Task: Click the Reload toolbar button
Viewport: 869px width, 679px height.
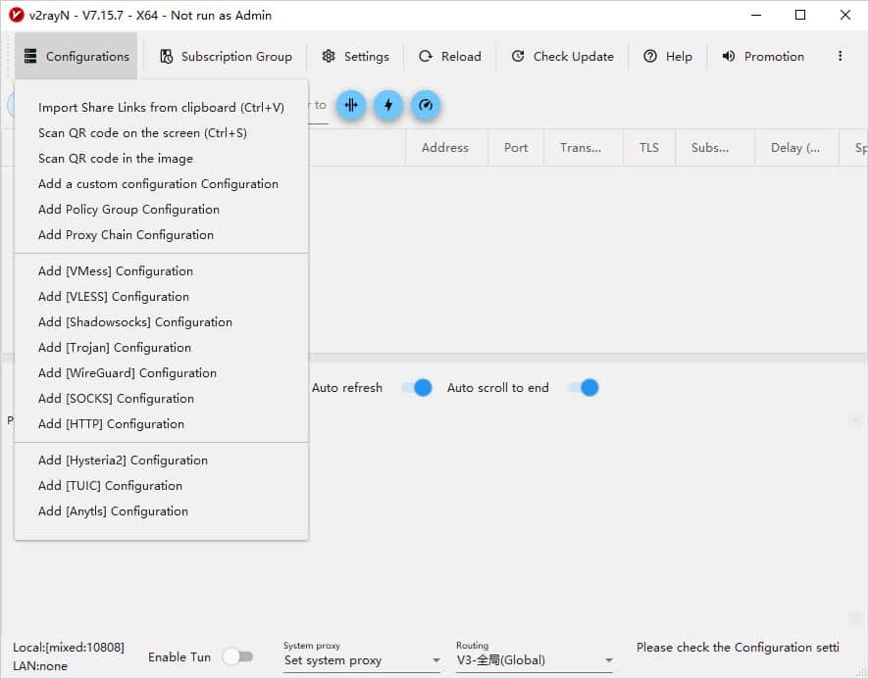Action: pyautogui.click(x=450, y=56)
